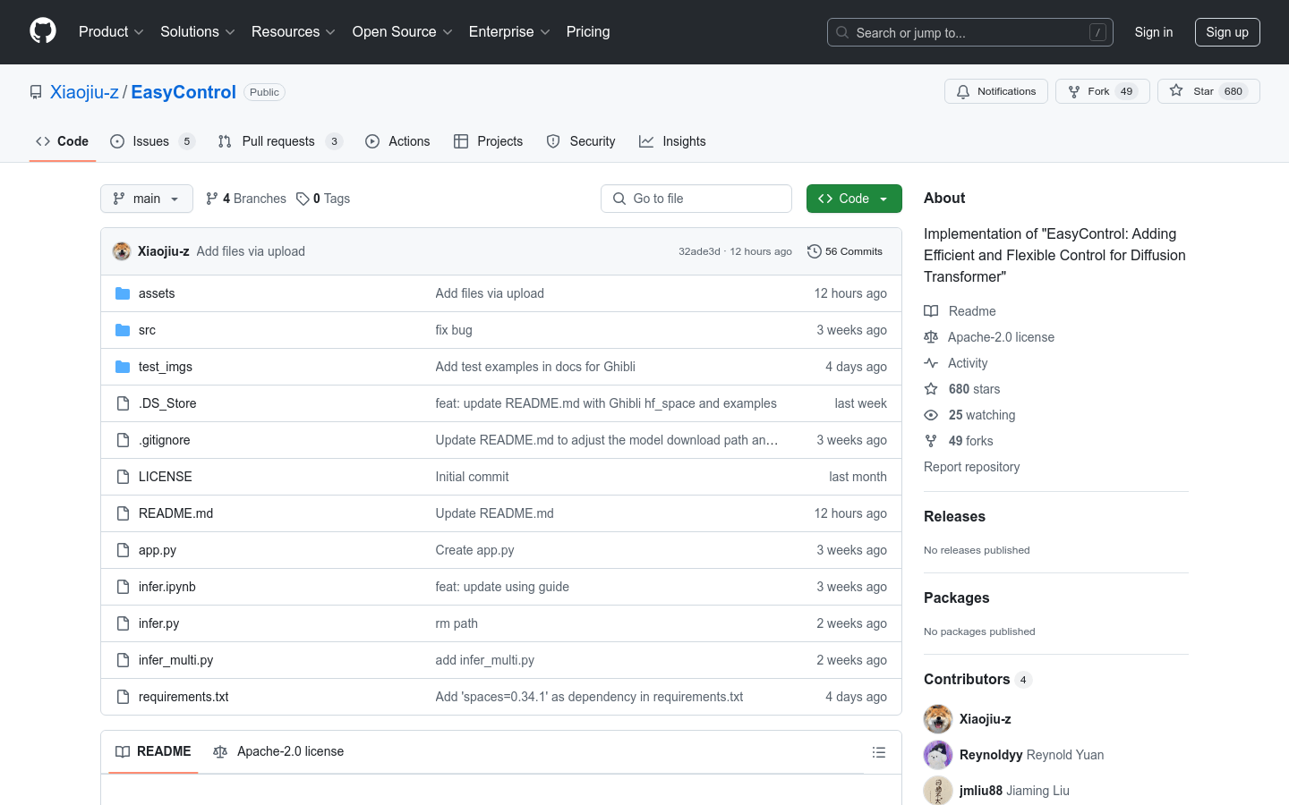Screen dimensions: 1289x805
Task: Open the 'rm path' commit message
Action: click(457, 623)
